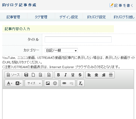The height and width of the screenshot is (119, 136).
Task: Align text to center
Action: tap(96, 75)
